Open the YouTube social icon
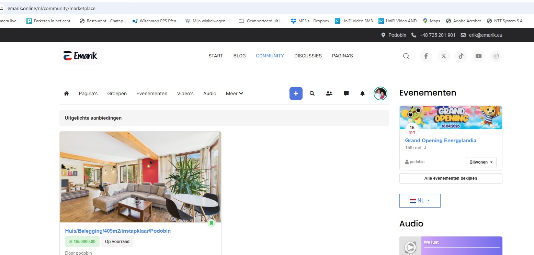This screenshot has width=534, height=255. (478, 56)
